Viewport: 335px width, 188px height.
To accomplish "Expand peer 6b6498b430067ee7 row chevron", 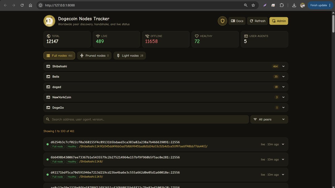I will [283, 159].
